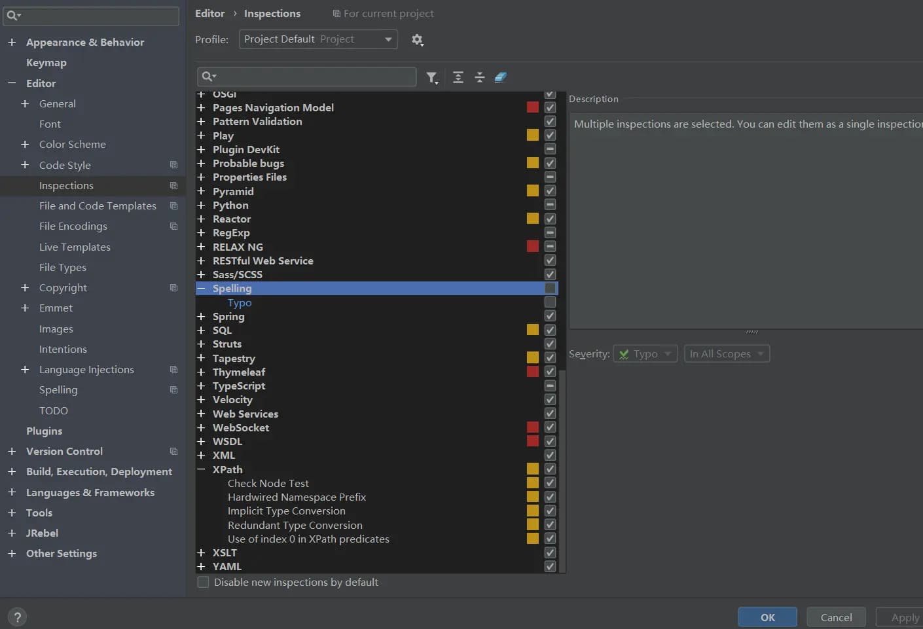This screenshot has width=923, height=629.
Task: Expand the Probable bugs group
Action: [201, 163]
